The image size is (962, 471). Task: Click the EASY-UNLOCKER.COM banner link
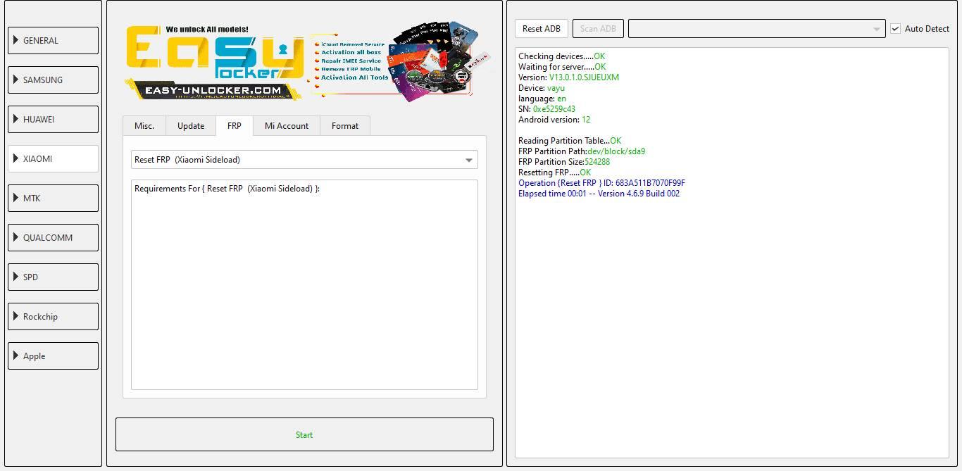pyautogui.click(x=213, y=90)
